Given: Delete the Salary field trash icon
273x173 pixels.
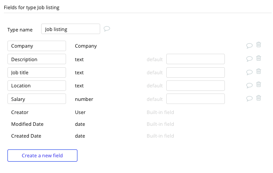Looking at the screenshot, I should [x=259, y=98].
